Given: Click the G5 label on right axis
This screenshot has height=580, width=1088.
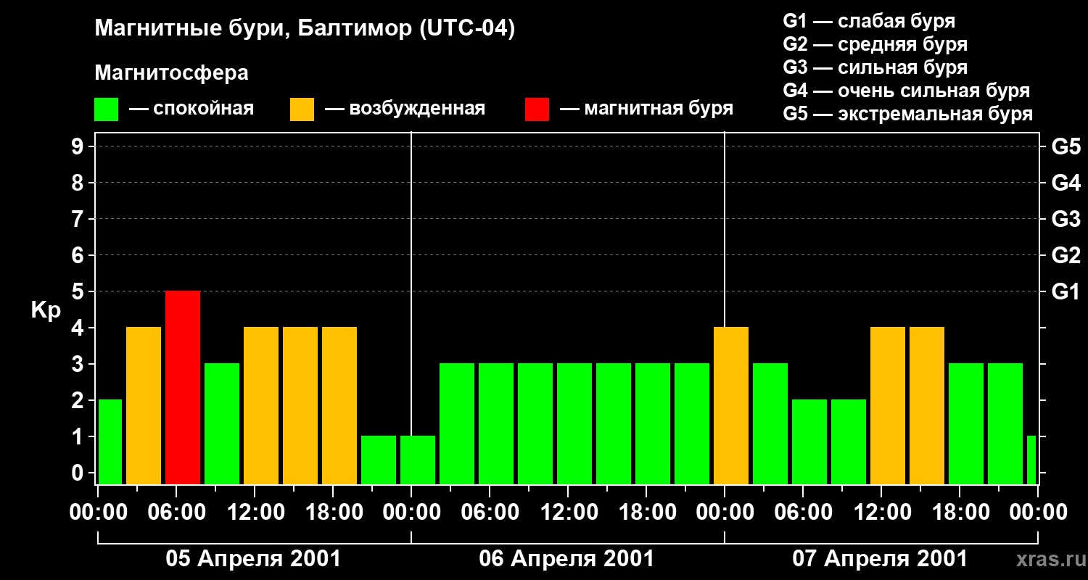Looking at the screenshot, I should tap(1066, 147).
